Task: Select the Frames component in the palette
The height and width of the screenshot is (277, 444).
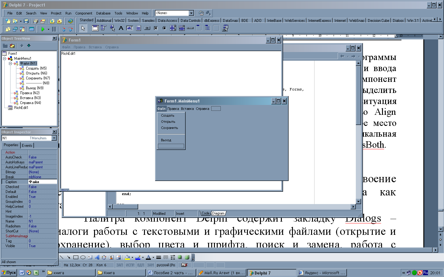Action: tap(95, 28)
